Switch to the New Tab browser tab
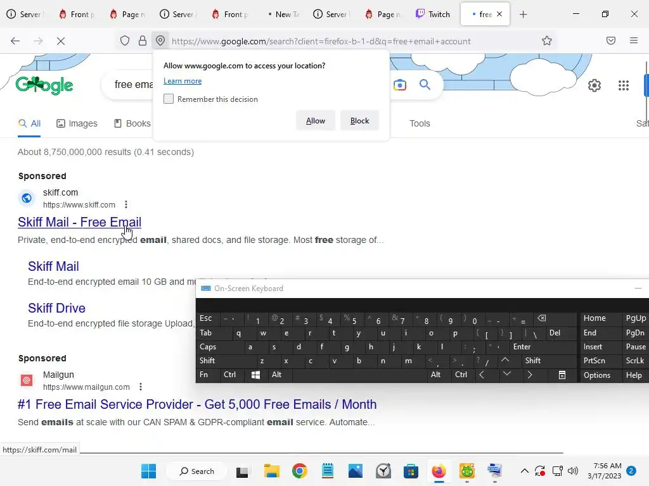Viewport: 649px width, 486px height. 283,15
